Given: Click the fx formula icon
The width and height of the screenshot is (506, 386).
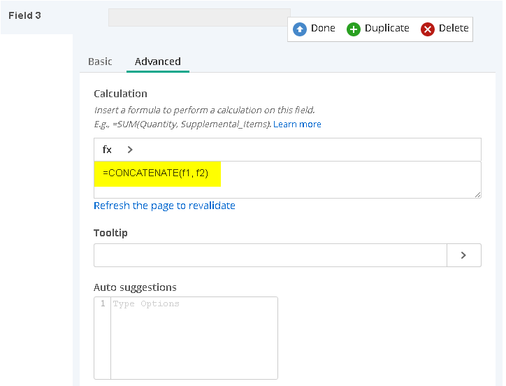Looking at the screenshot, I should pos(107,150).
